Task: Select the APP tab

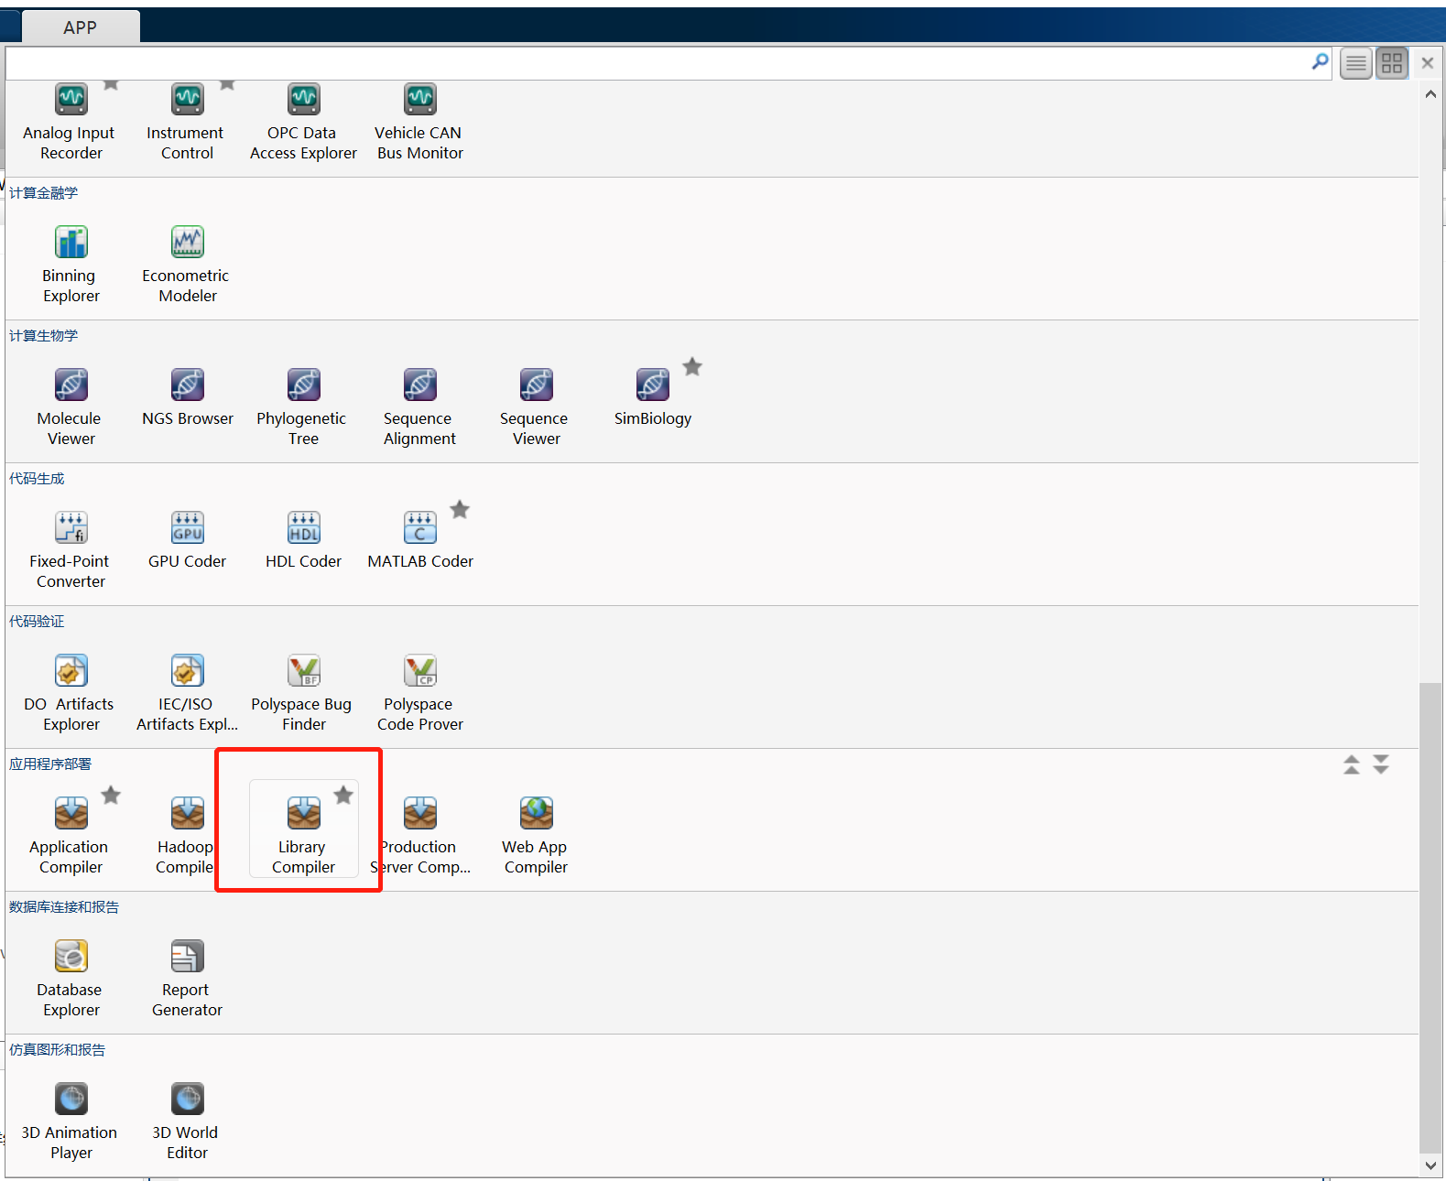Action: (81, 27)
